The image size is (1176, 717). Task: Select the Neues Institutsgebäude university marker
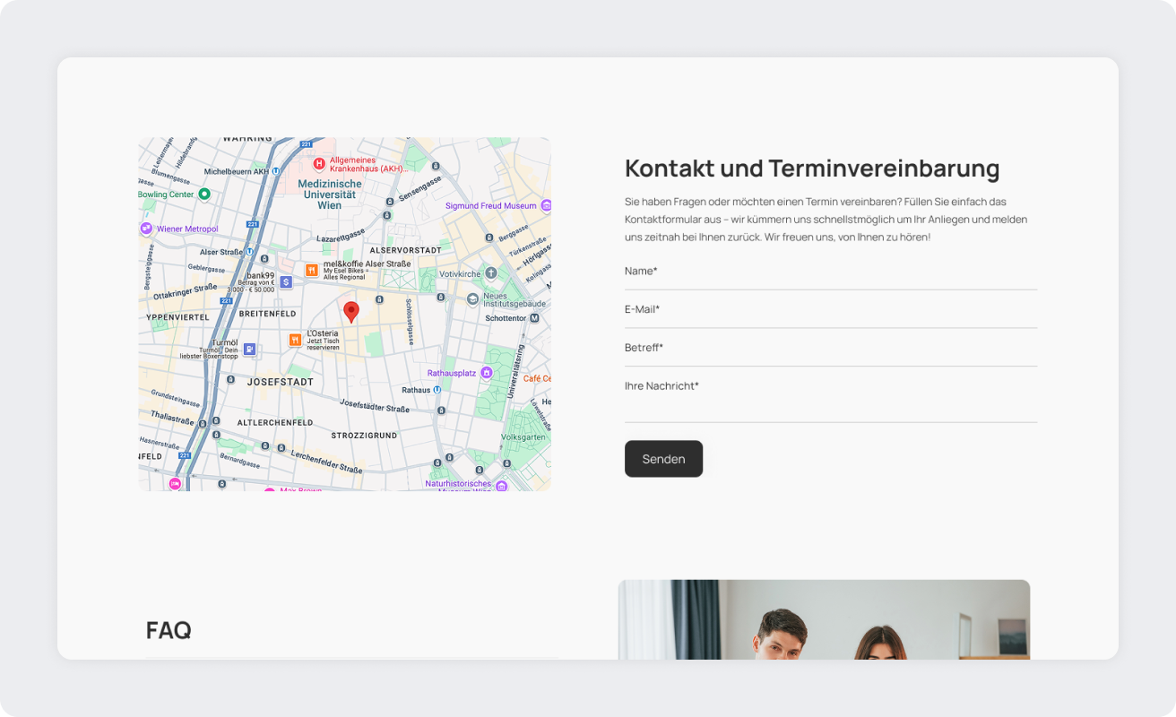473,299
